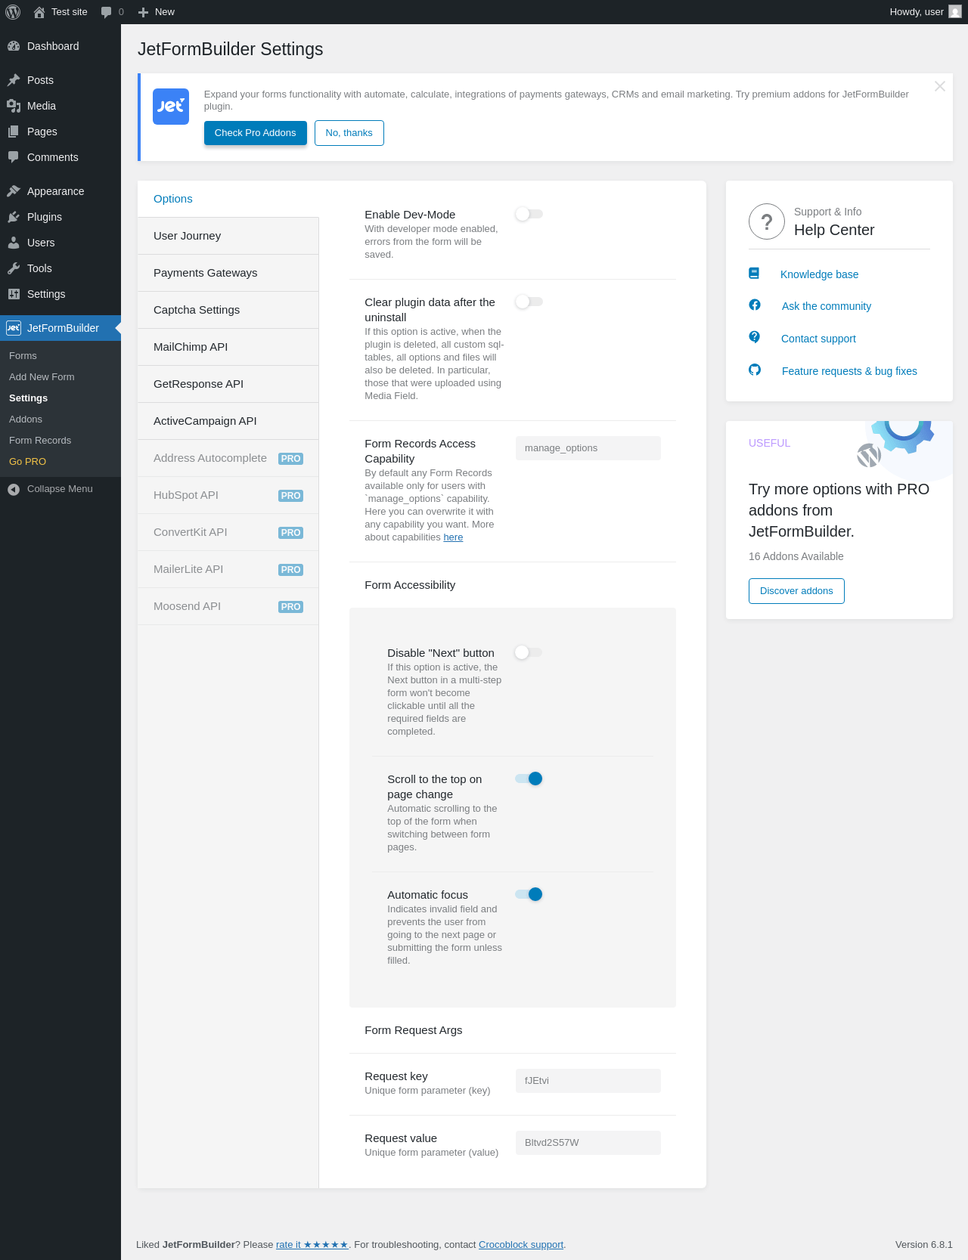The width and height of the screenshot is (968, 1260).
Task: Focus the Request value input field
Action: pos(588,1143)
